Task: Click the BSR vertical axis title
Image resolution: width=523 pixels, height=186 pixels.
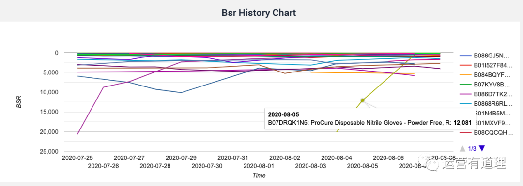Action: pyautogui.click(x=19, y=102)
